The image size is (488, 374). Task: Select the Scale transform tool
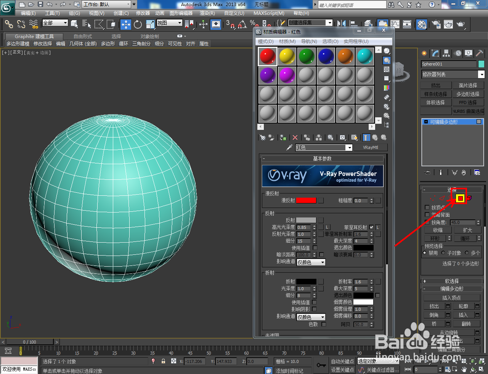coord(150,24)
